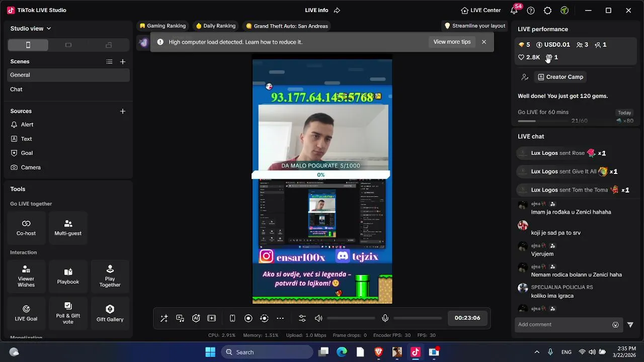The width and height of the screenshot is (644, 362).
Task: Start recording with the record button
Action: (248, 318)
